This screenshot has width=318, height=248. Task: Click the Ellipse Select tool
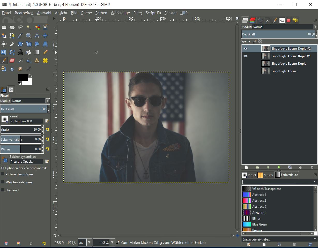(12, 27)
